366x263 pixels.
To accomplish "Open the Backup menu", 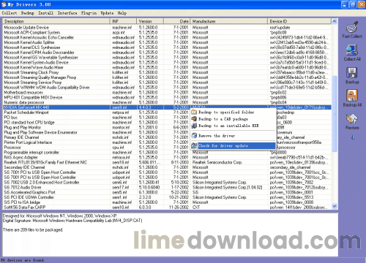I will tap(28, 13).
